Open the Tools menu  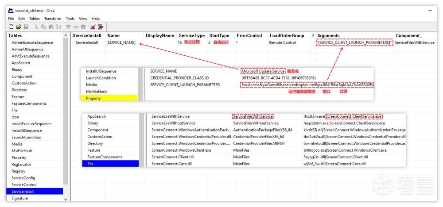70,19
